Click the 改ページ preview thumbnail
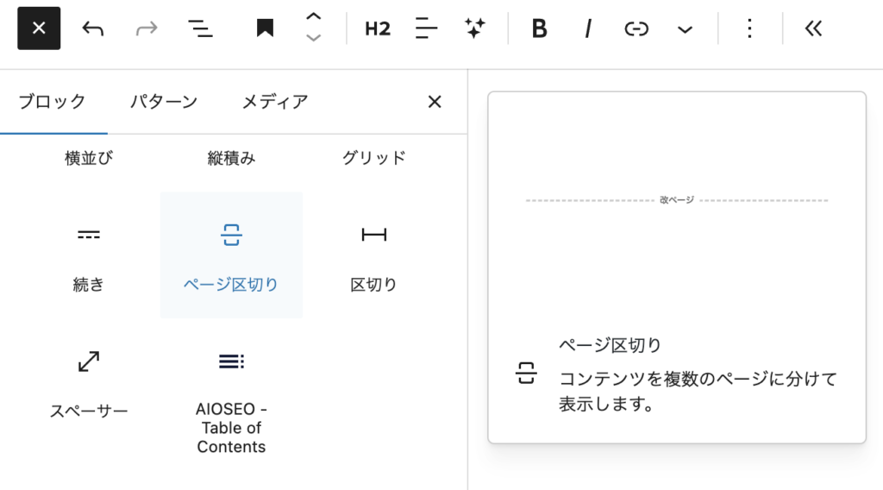Image resolution: width=883 pixels, height=490 pixels. coord(677,200)
